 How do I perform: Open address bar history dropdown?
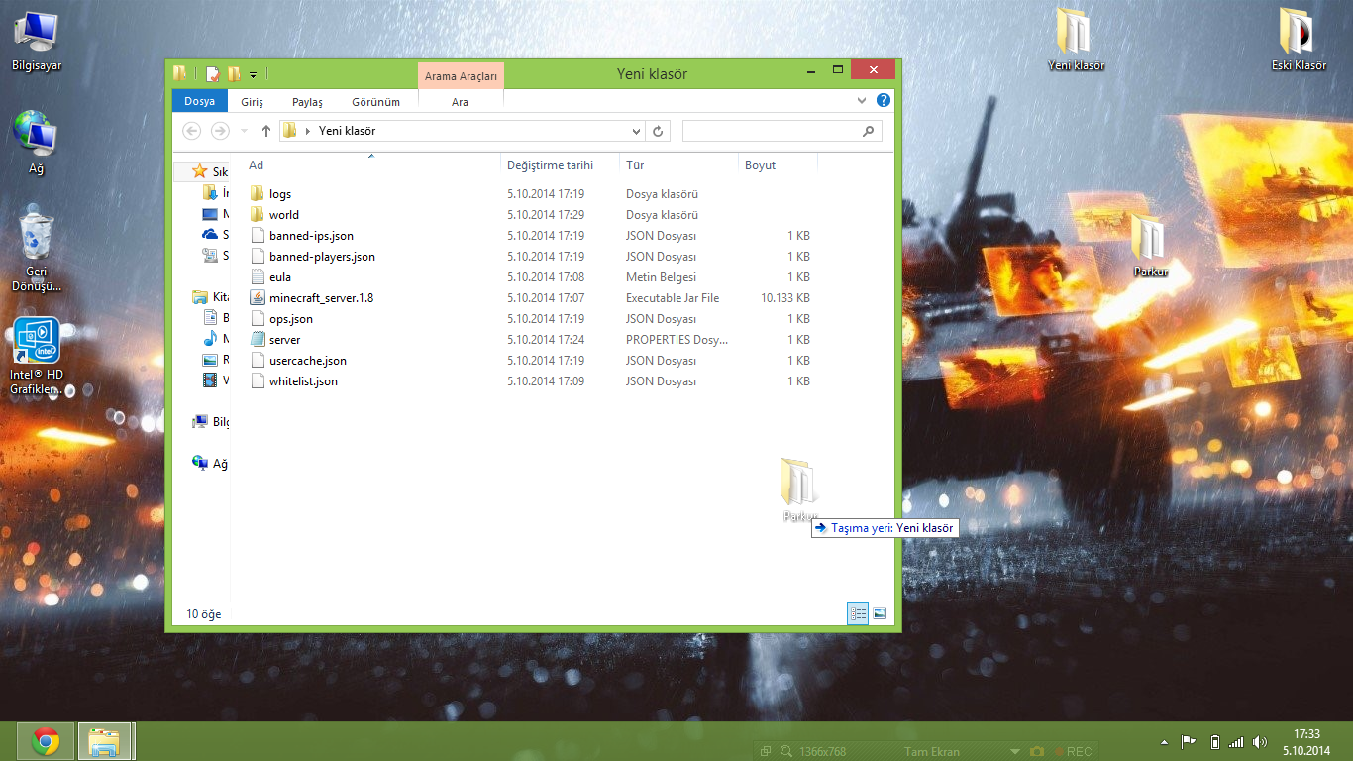pyautogui.click(x=636, y=131)
